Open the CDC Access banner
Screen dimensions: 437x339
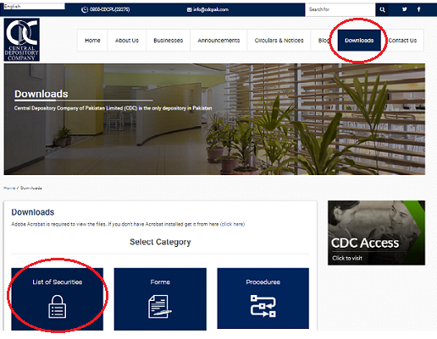[376, 232]
